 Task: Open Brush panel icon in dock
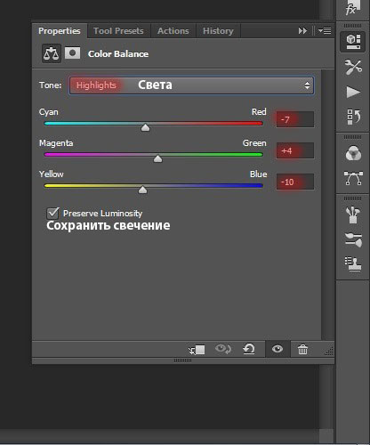(x=353, y=214)
